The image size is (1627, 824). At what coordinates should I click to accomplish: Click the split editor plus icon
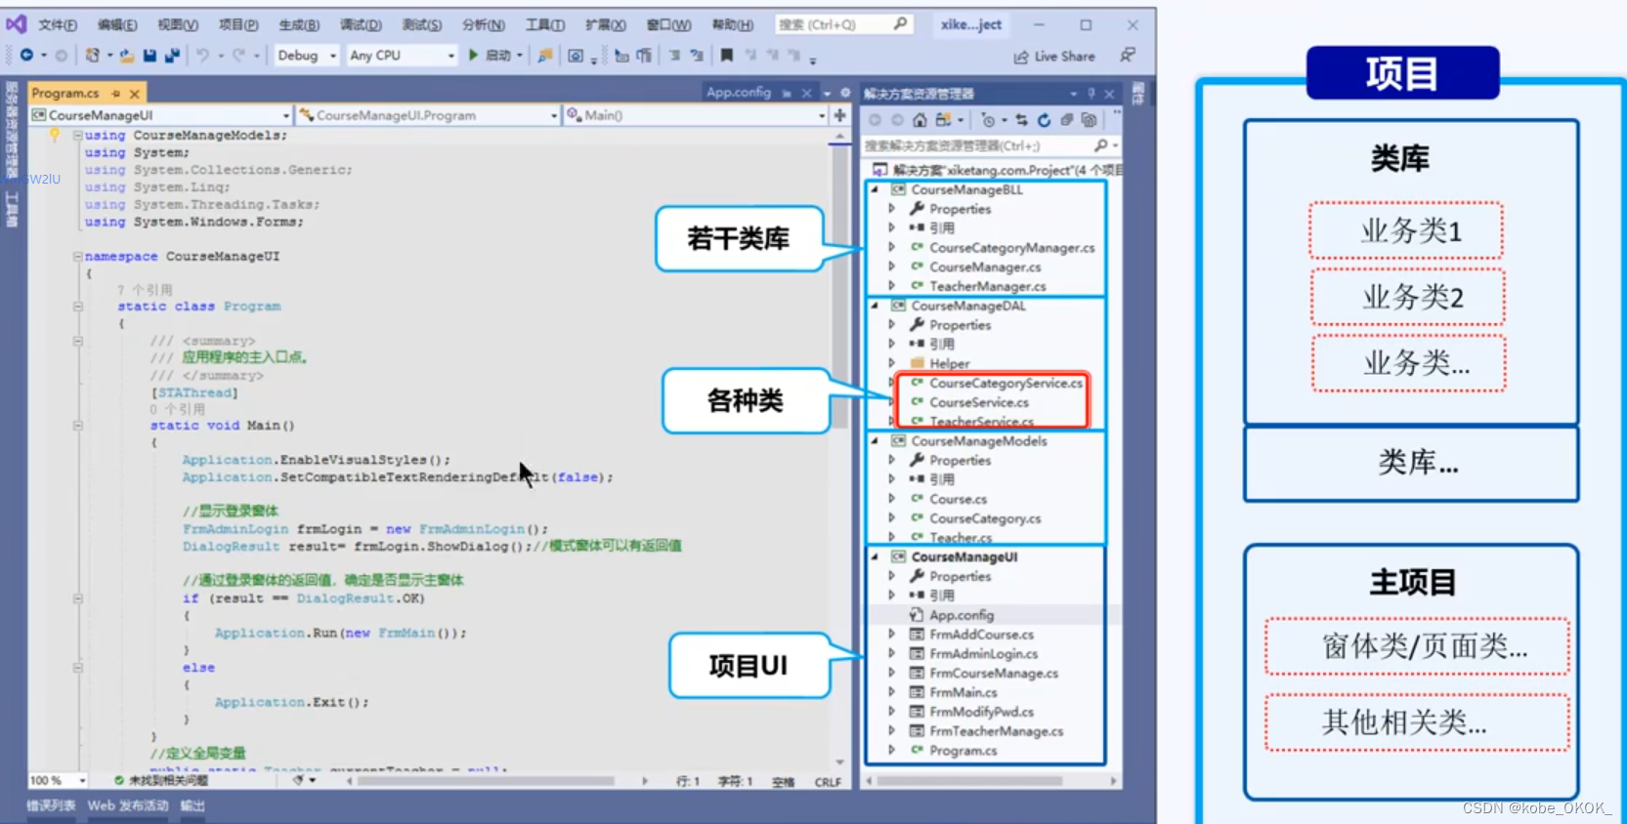tap(839, 115)
